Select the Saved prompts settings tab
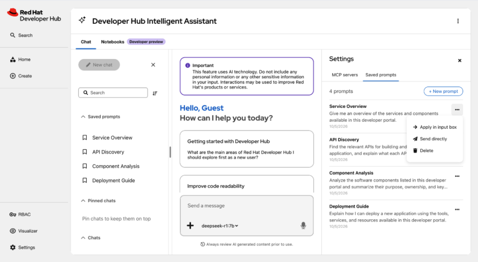The image size is (478, 262). [x=381, y=75]
